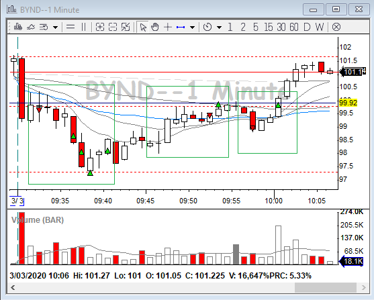
Task: Switch to 5 minute interval
Action: click(x=256, y=27)
